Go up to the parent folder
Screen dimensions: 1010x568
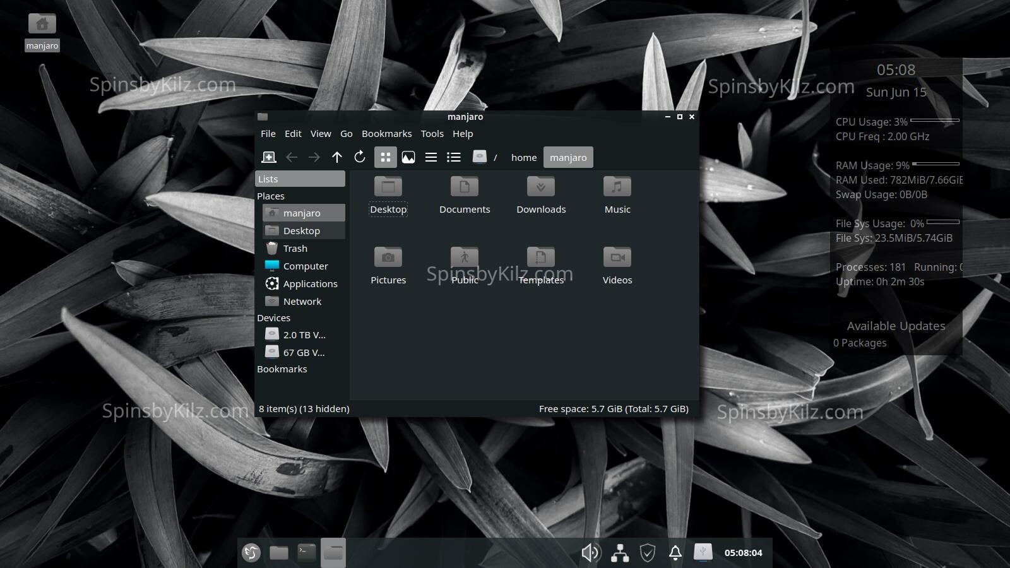(x=337, y=157)
